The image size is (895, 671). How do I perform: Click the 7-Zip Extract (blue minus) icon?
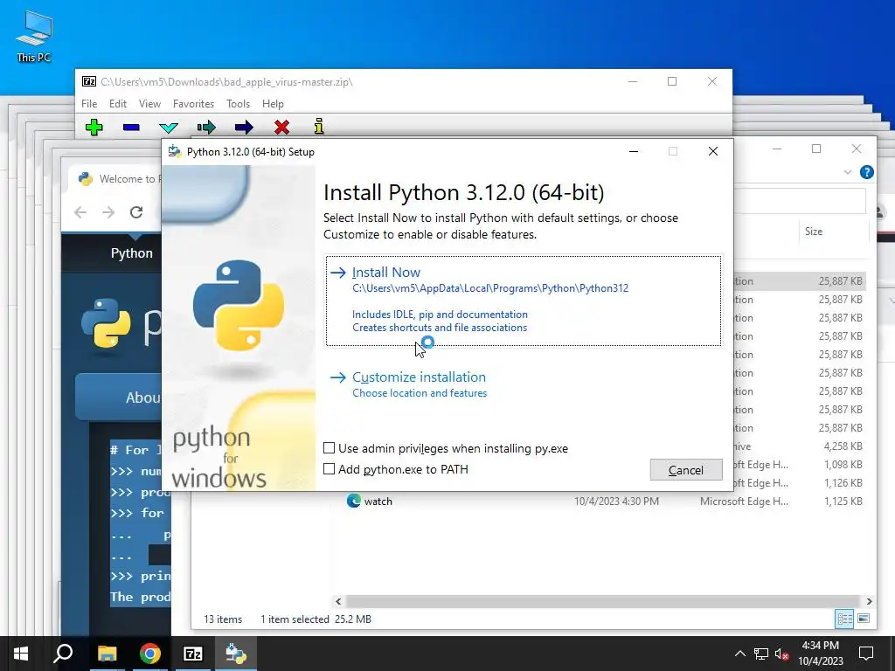coord(131,127)
